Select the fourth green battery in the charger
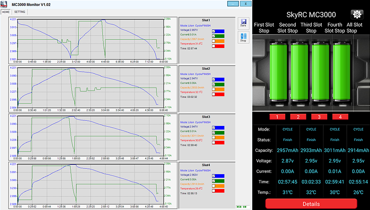The image size is (370, 210). coord(341,72)
